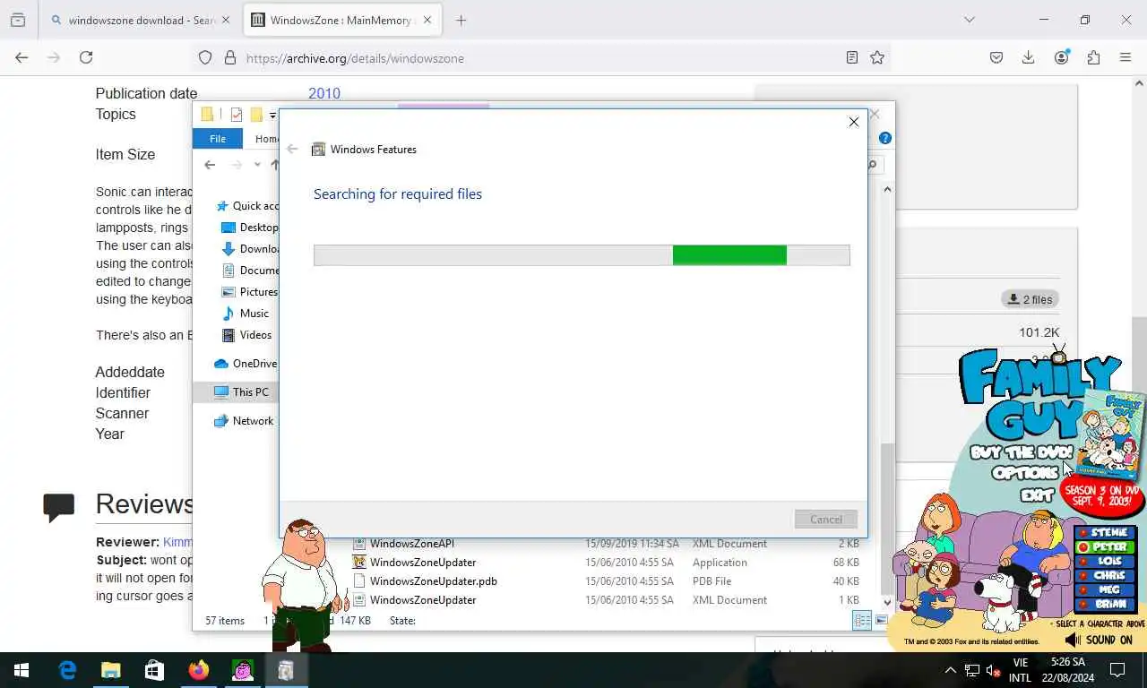1147x688 pixels.
Task: Switch Explorer to details view icon
Action: pos(862,621)
